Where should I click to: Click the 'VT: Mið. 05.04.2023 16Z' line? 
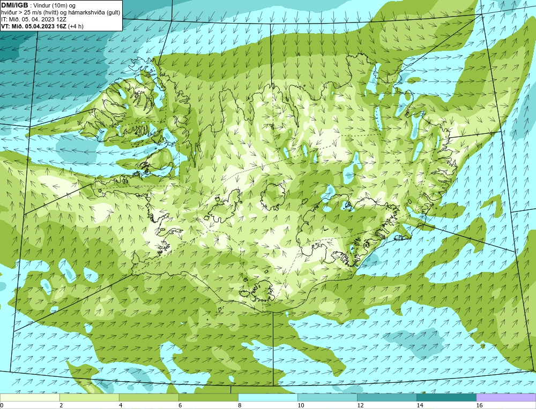point(34,26)
